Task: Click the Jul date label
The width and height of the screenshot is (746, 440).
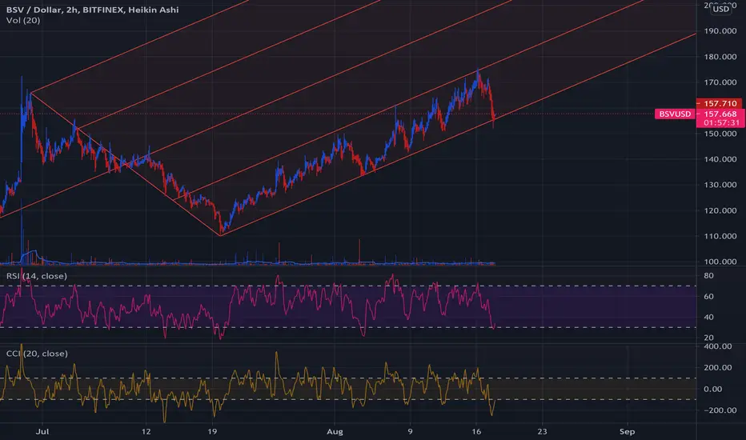Action: [x=42, y=432]
